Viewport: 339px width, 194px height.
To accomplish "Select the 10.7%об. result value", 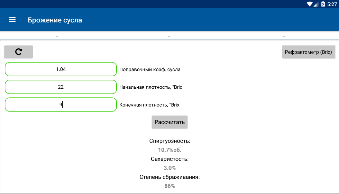I will click(170, 150).
